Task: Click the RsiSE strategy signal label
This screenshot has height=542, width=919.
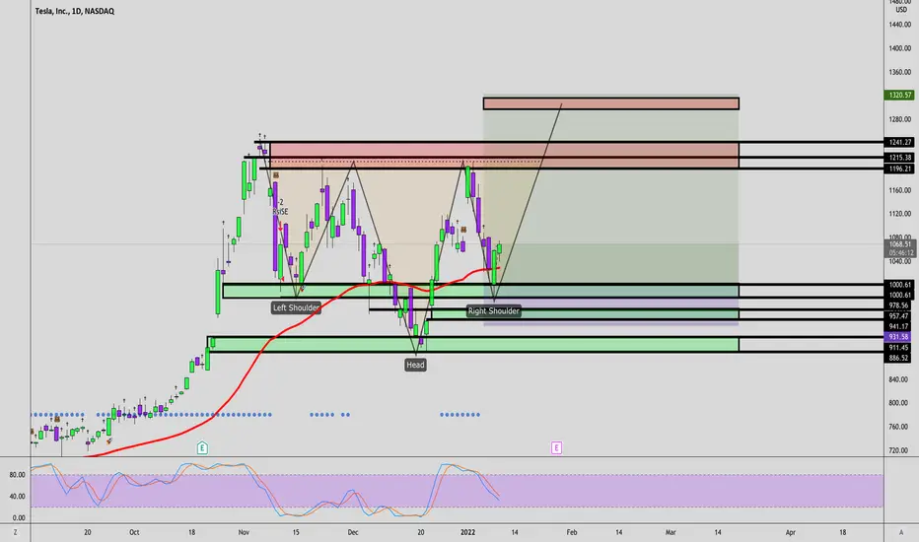Action: tap(280, 212)
